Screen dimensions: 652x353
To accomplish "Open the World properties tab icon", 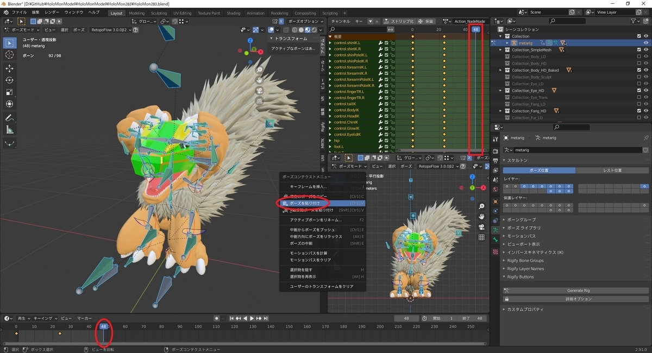I will 495,190.
